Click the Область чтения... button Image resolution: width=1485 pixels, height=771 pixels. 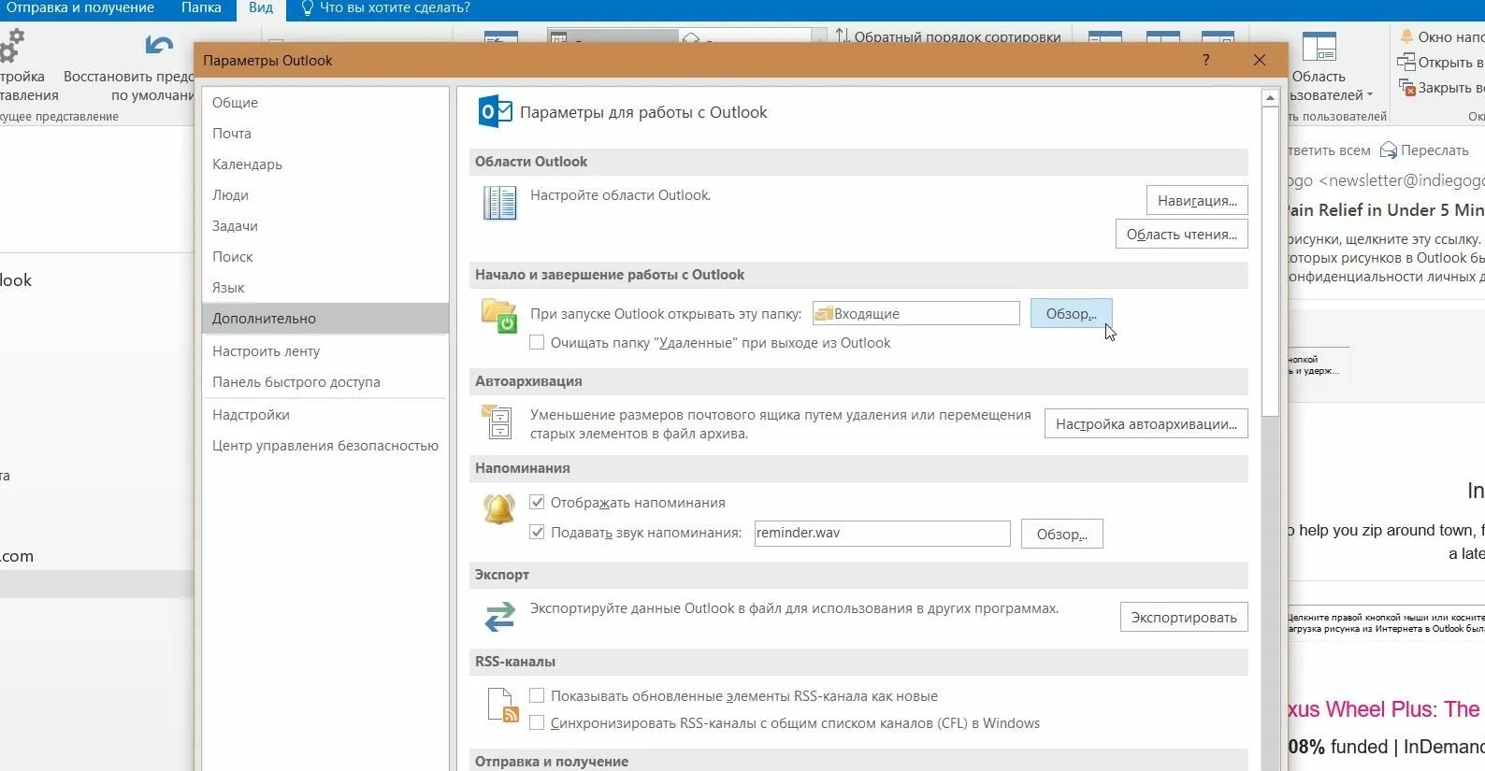click(x=1181, y=235)
